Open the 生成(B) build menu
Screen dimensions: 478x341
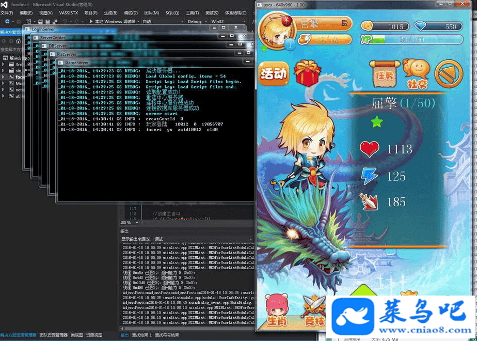(110, 13)
